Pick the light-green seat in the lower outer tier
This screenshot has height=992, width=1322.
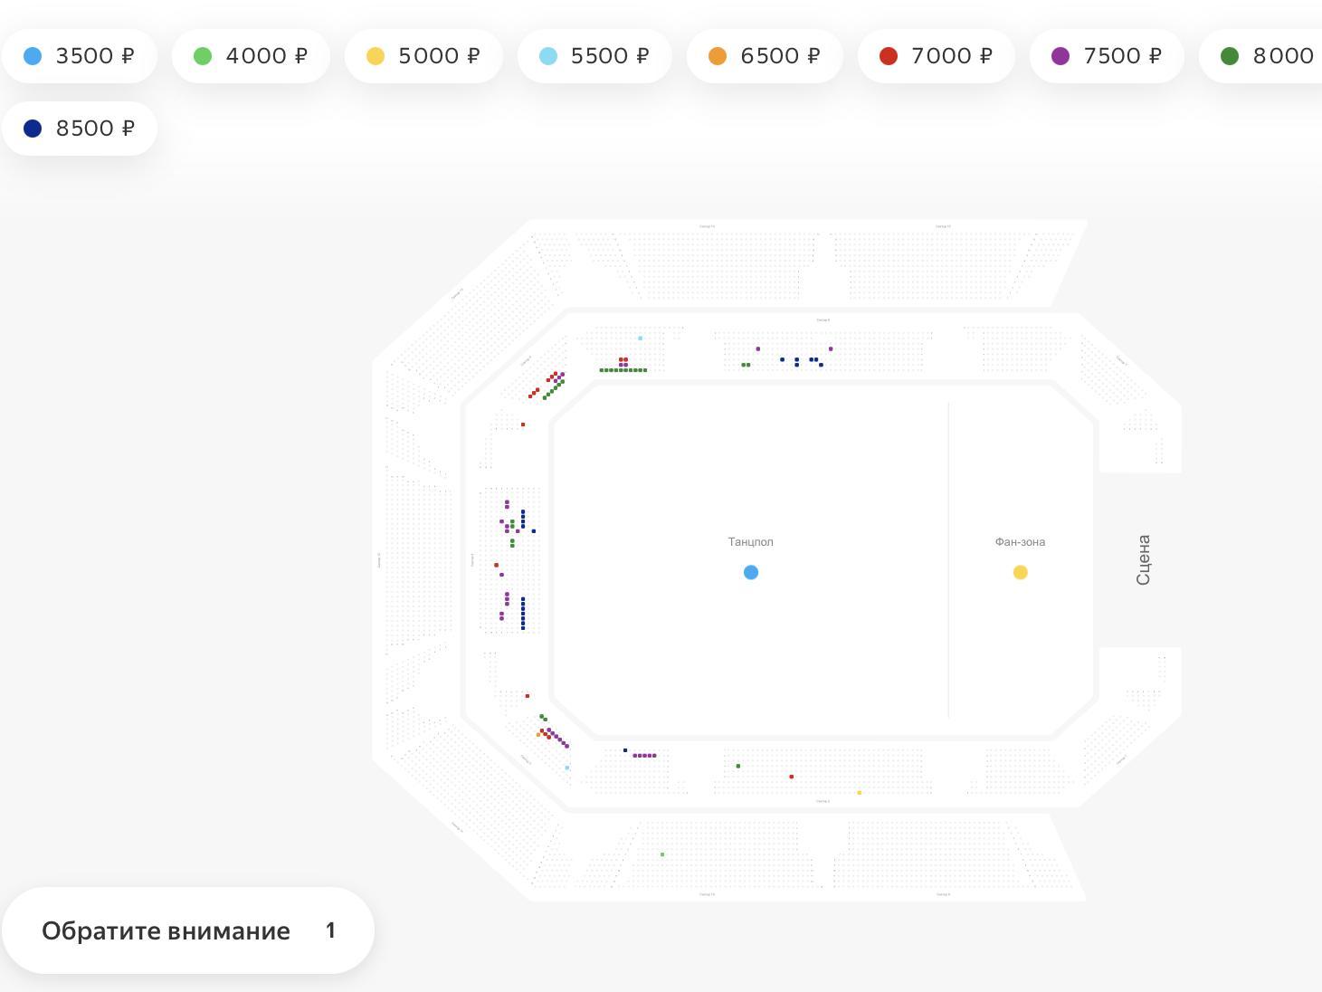(x=662, y=854)
